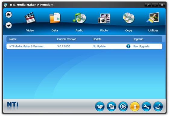Close the NTI Media Maker window
This screenshot has width=169, height=116.
point(162,5)
